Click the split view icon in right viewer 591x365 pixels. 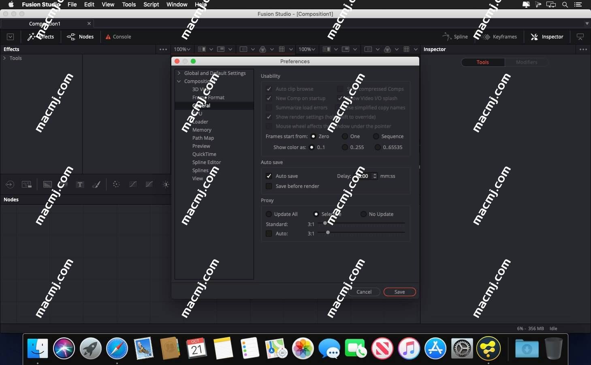(326, 49)
